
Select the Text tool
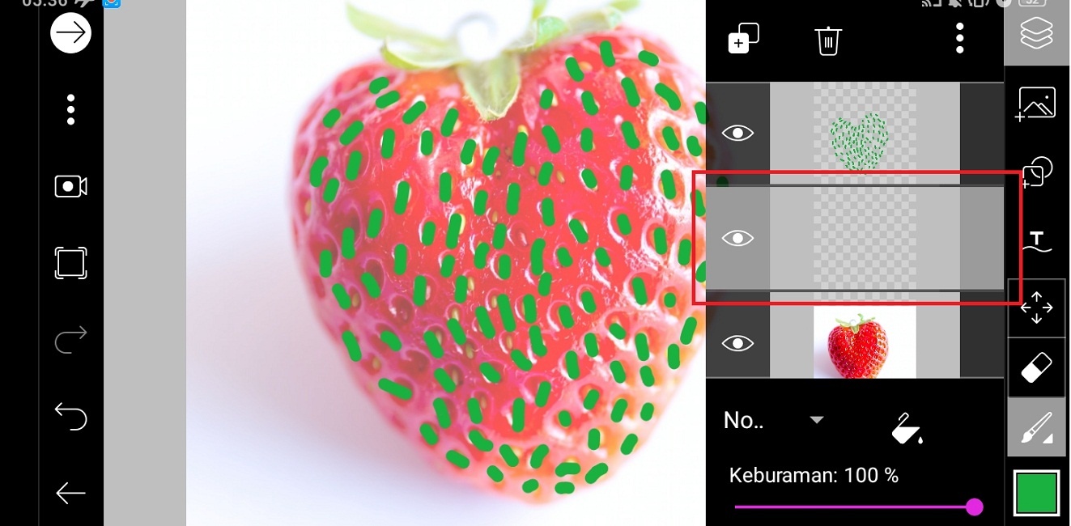(x=1037, y=241)
